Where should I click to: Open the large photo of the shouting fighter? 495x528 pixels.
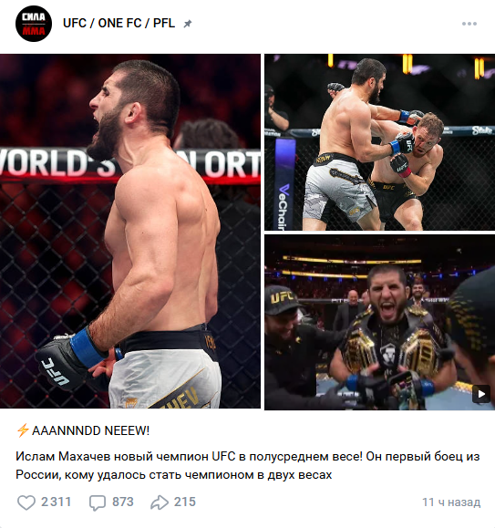pos(130,231)
